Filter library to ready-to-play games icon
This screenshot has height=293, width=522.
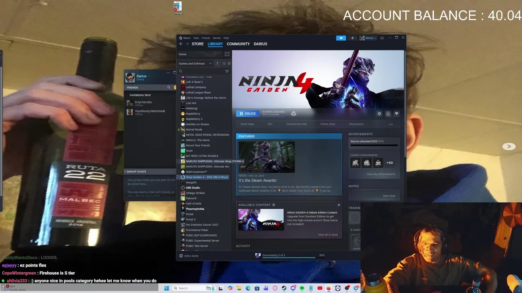(229, 63)
